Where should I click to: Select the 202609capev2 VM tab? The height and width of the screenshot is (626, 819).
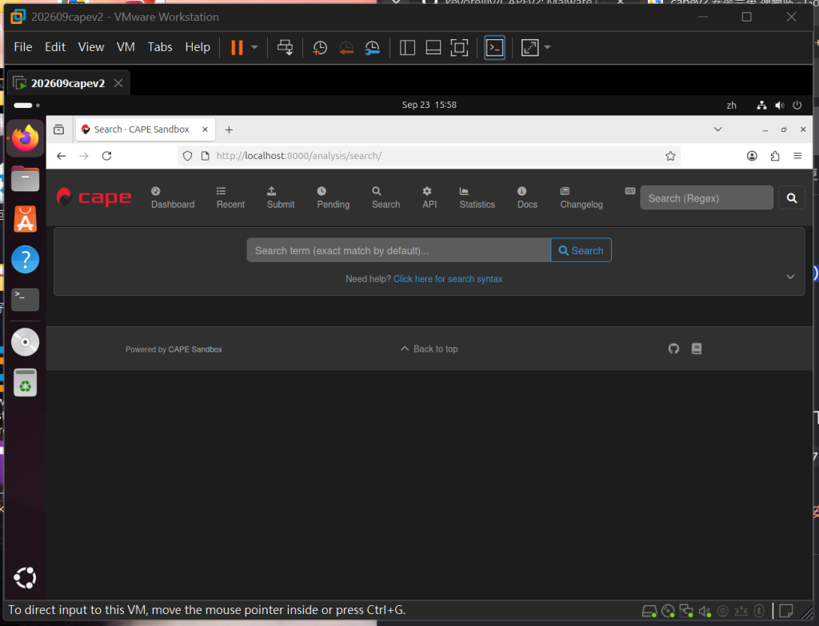[x=68, y=83]
